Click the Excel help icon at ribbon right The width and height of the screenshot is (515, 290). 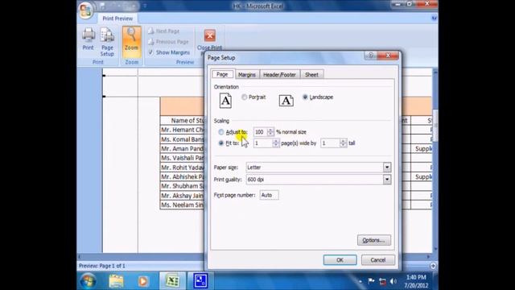pyautogui.click(x=435, y=18)
